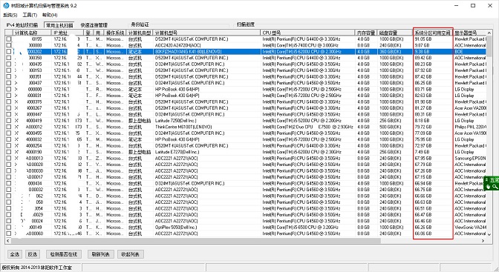Select the highlighted Lenovo ZHAOYANG K41-80 row
This screenshot has height=272, width=499.
[x=246, y=51]
